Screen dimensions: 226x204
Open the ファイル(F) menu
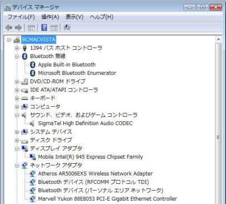[x=21, y=17]
